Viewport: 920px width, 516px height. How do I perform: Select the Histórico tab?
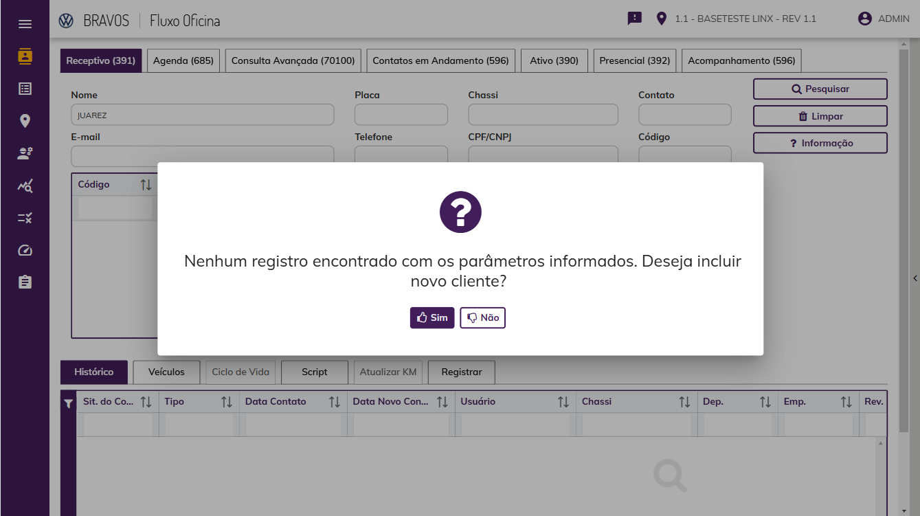tap(94, 372)
